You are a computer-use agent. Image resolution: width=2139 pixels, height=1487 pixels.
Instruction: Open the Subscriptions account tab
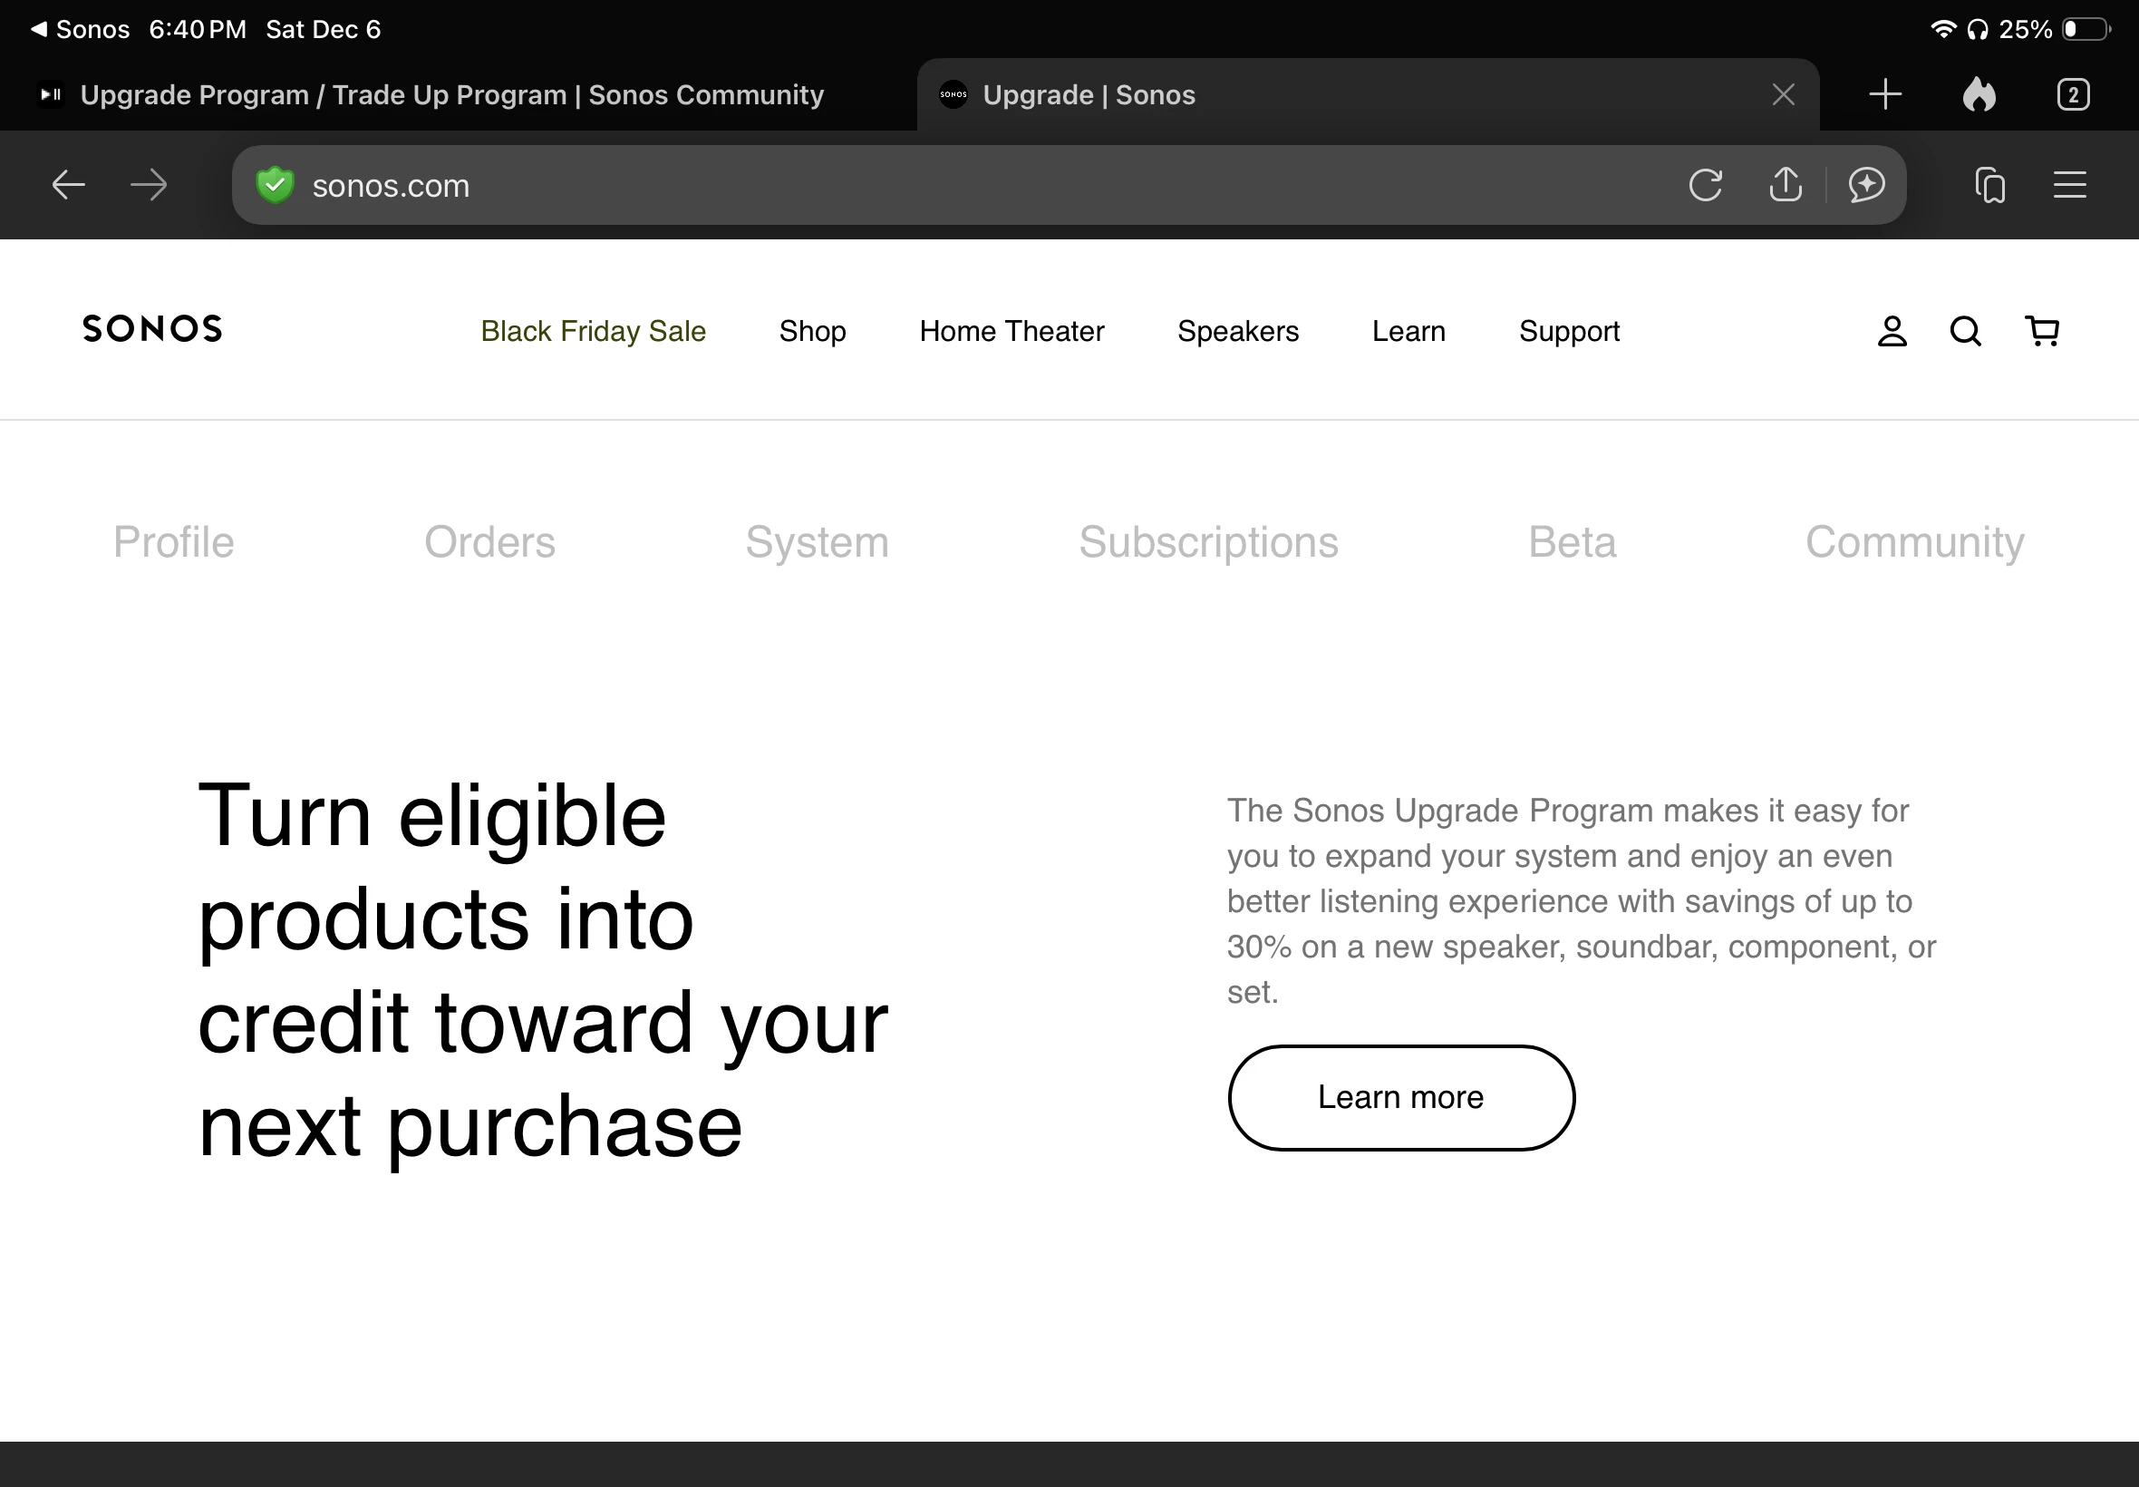[x=1208, y=542]
